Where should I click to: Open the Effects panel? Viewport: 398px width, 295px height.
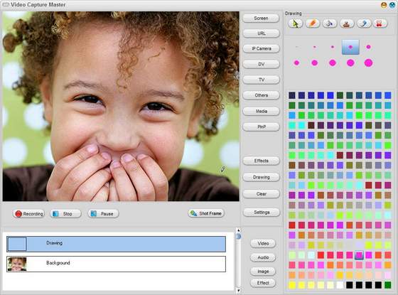click(x=262, y=161)
